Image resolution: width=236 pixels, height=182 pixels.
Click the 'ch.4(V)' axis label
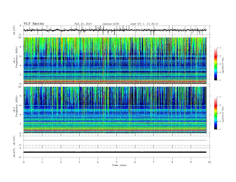14,153
